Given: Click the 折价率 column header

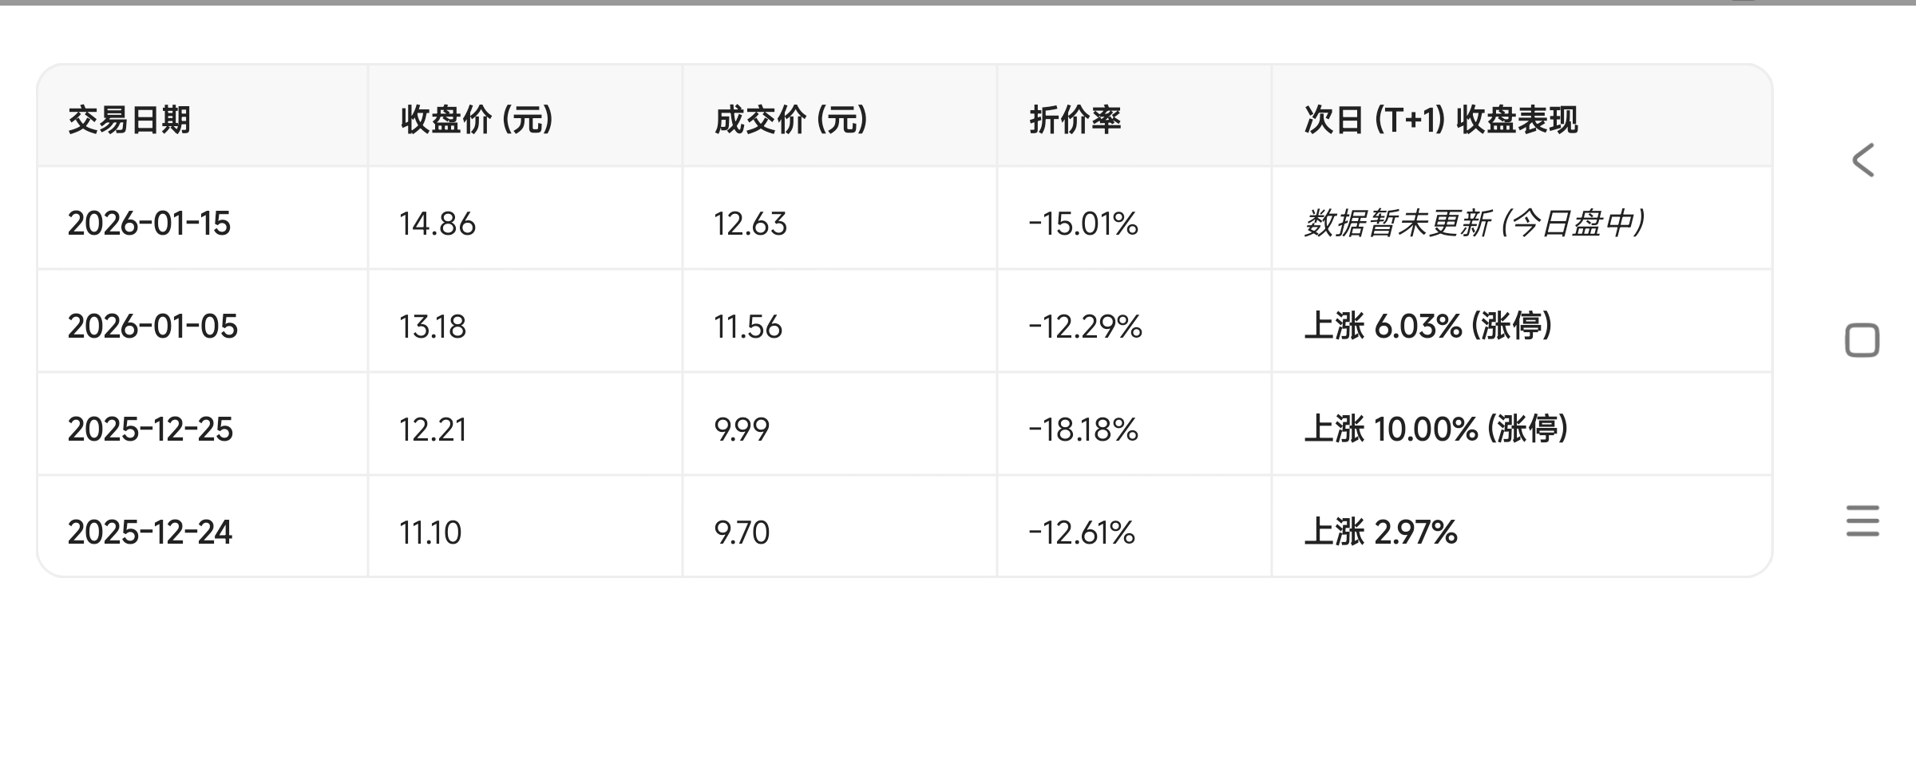Looking at the screenshot, I should pos(1075,121).
